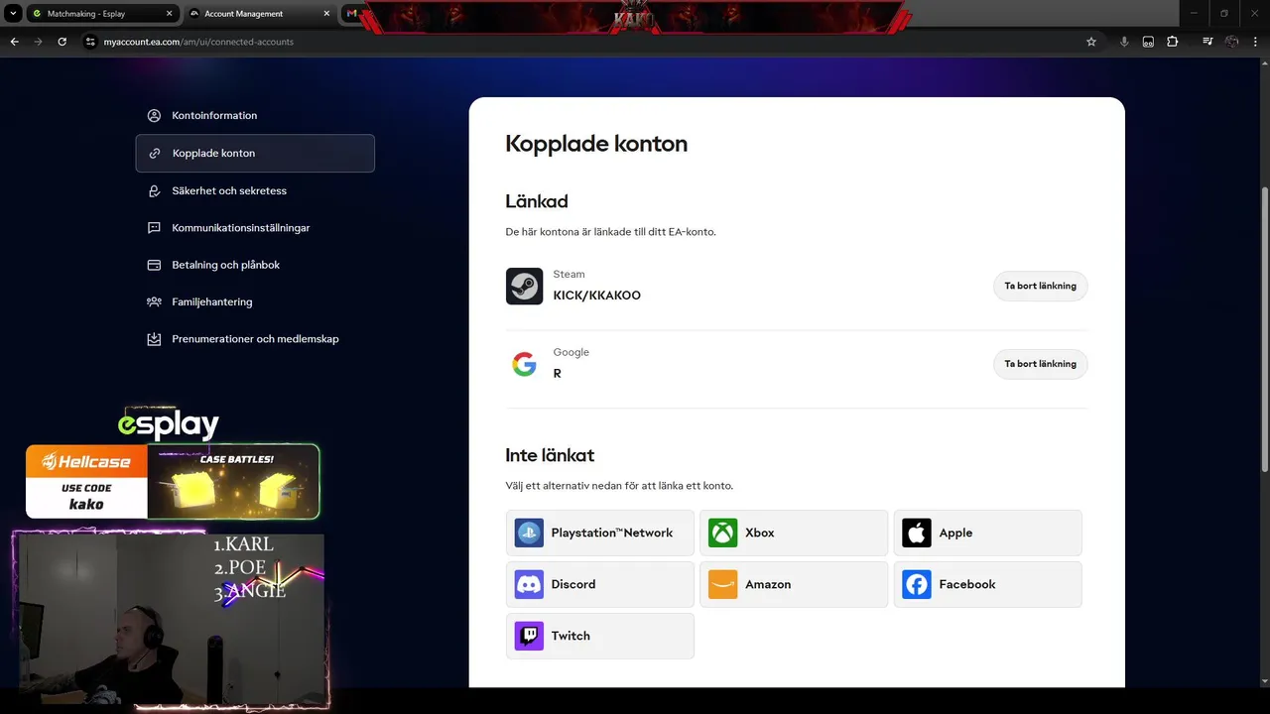Click the Prenumerationer download-box icon
The height and width of the screenshot is (714, 1270).
pos(154,339)
